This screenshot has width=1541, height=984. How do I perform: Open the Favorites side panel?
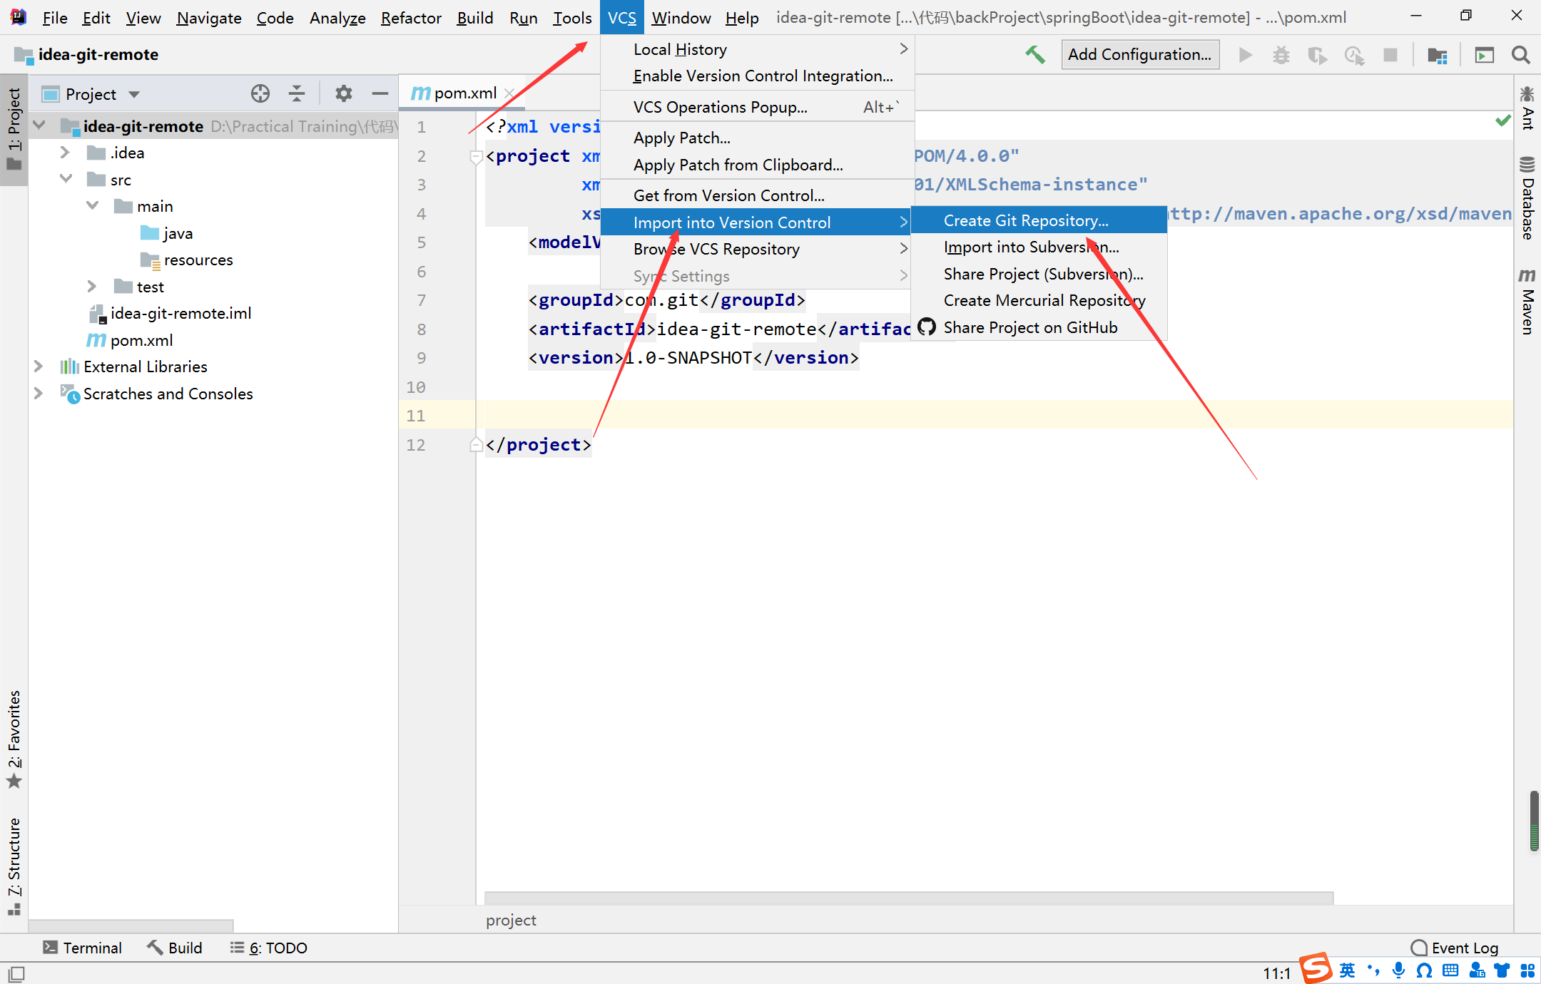(14, 739)
